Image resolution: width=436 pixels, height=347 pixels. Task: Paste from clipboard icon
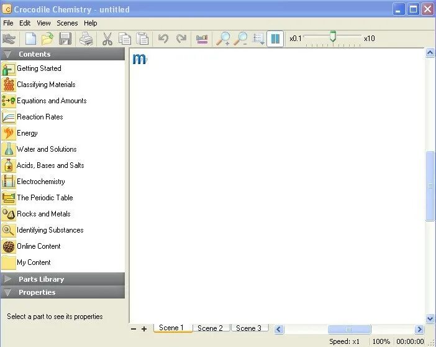142,39
